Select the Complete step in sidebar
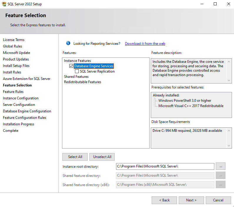This screenshot has height=207, width=234. (x=11, y=131)
